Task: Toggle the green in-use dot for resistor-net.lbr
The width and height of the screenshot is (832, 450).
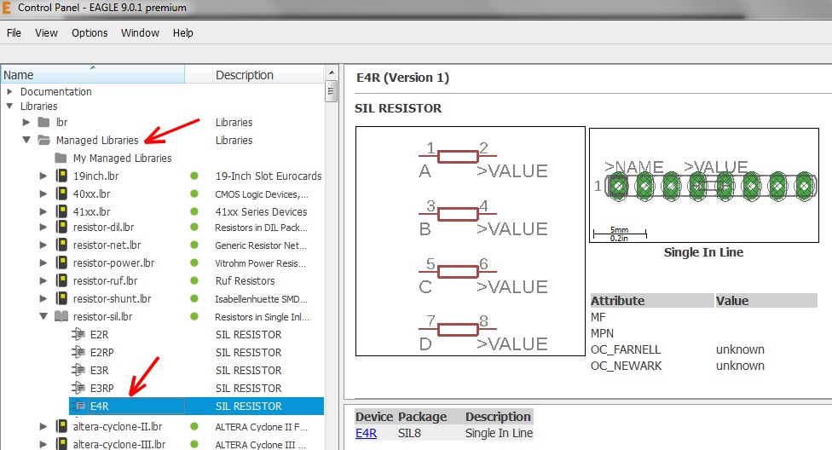Action: [194, 245]
